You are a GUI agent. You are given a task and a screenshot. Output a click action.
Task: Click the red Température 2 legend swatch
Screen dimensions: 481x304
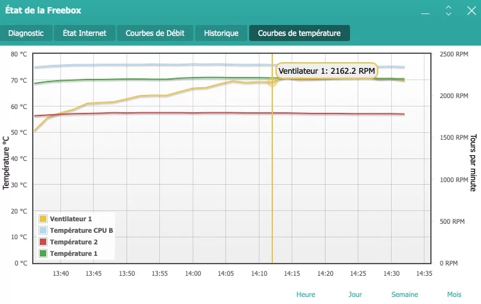pos(43,242)
